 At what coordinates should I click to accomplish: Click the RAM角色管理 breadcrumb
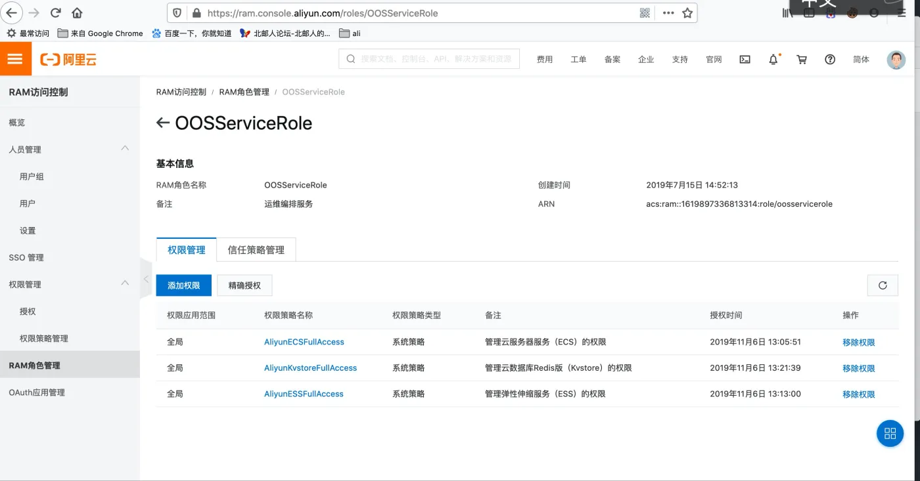tap(244, 92)
